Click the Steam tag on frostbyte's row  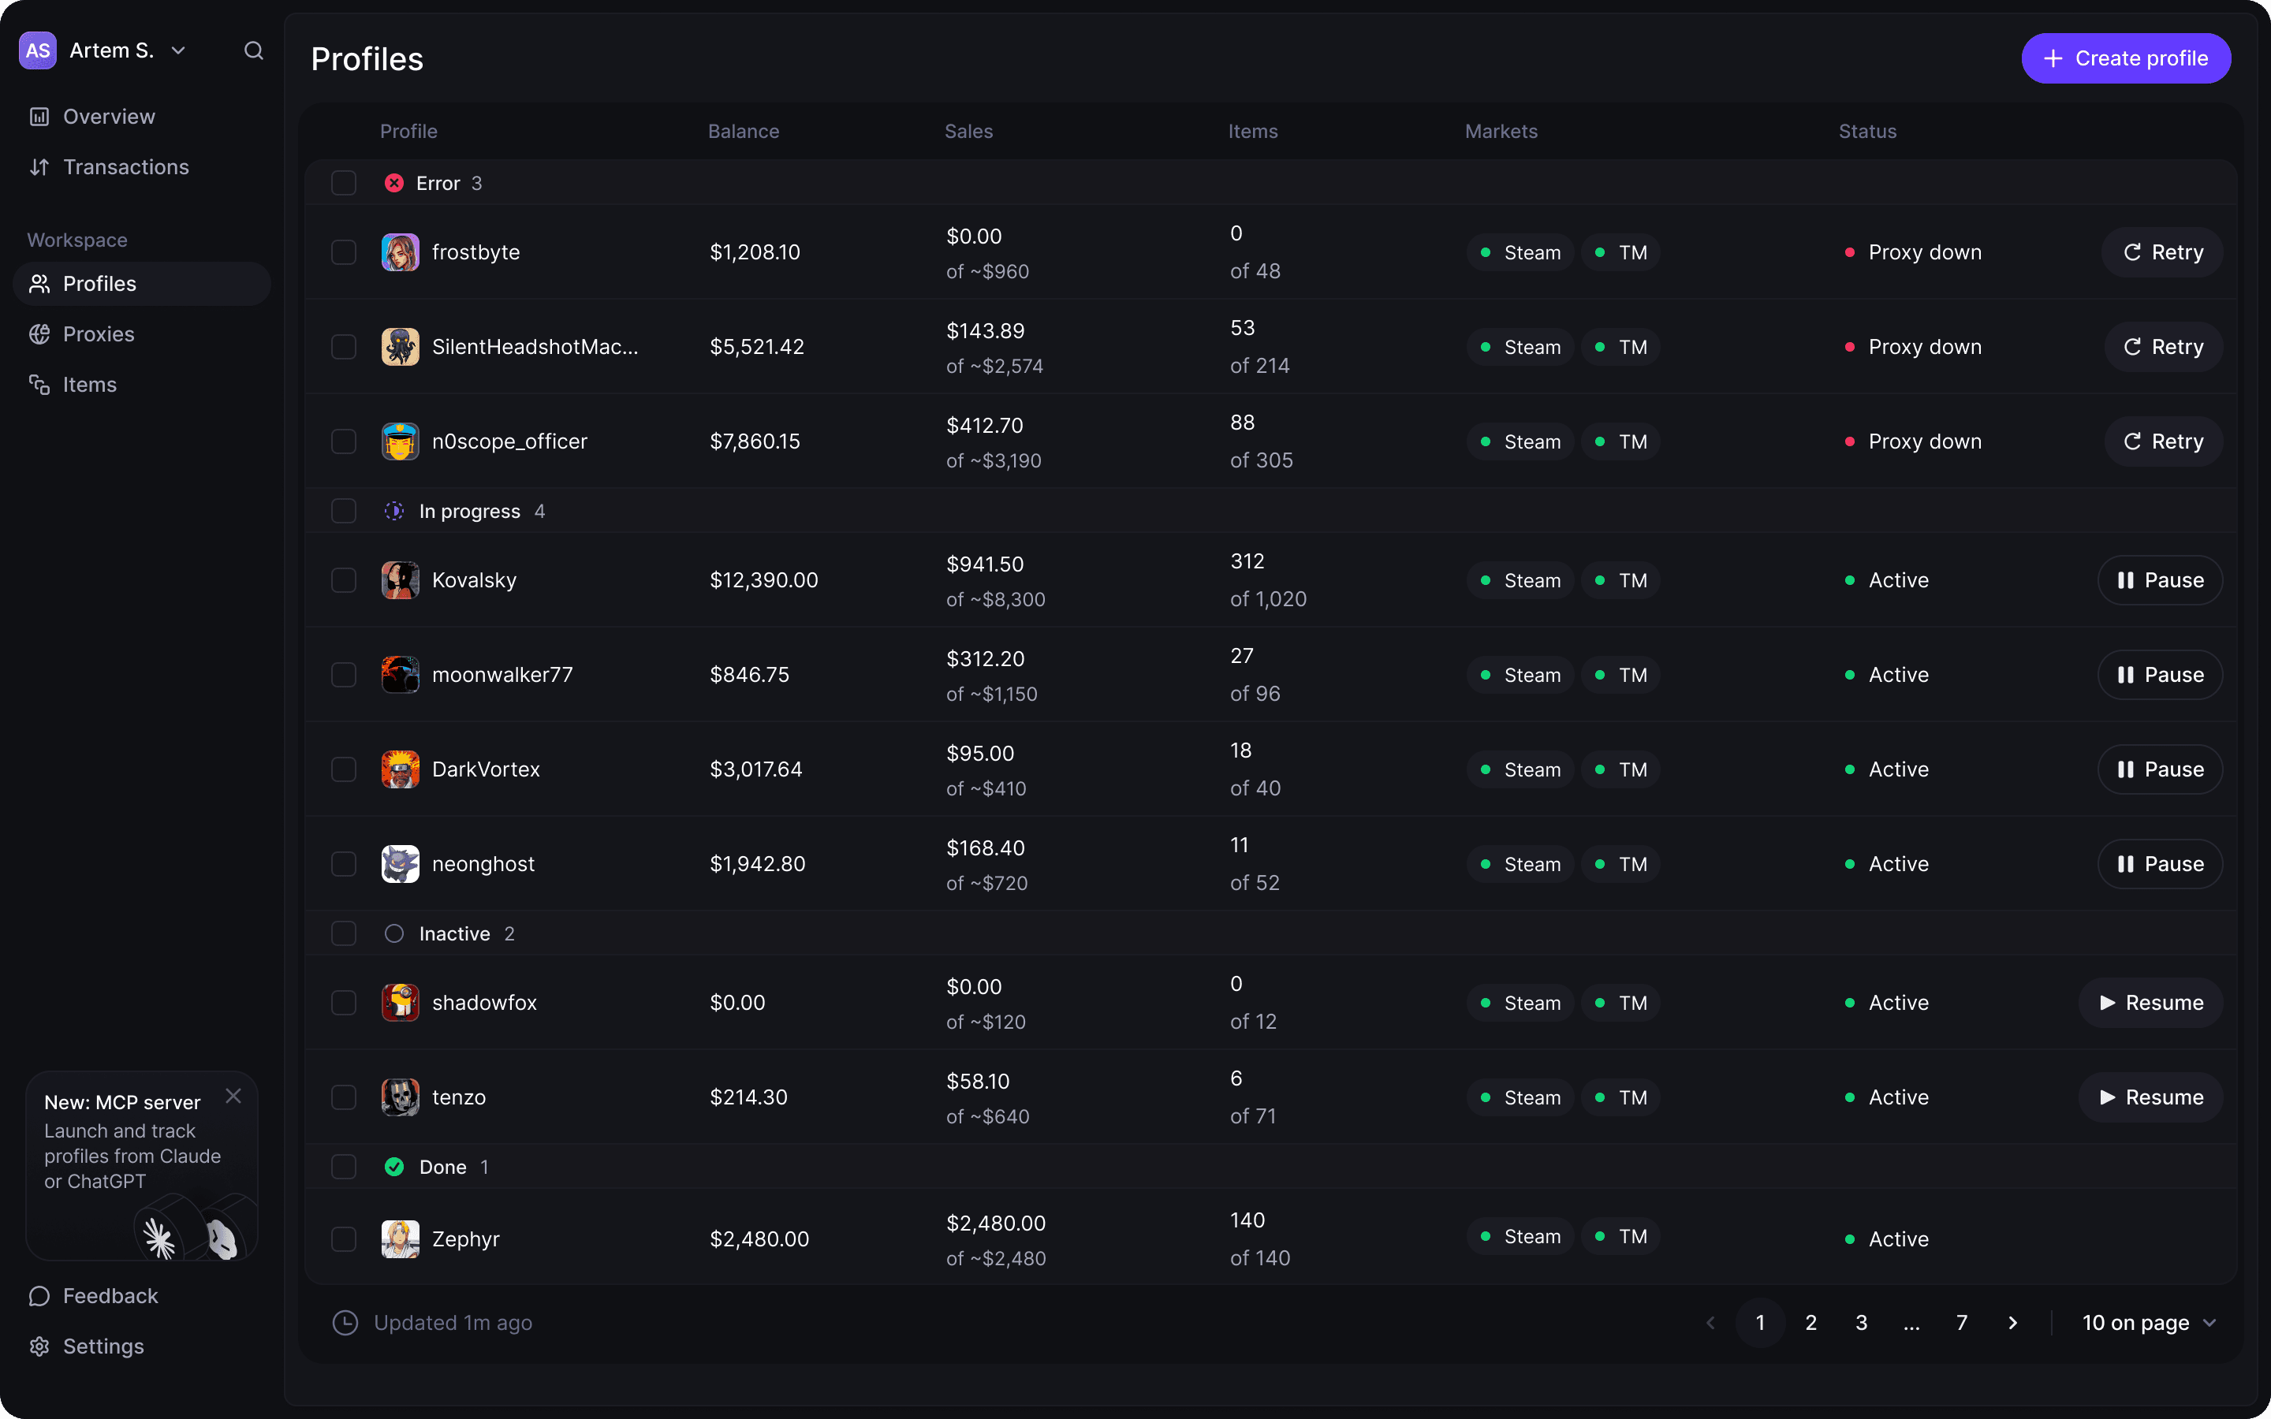point(1520,252)
